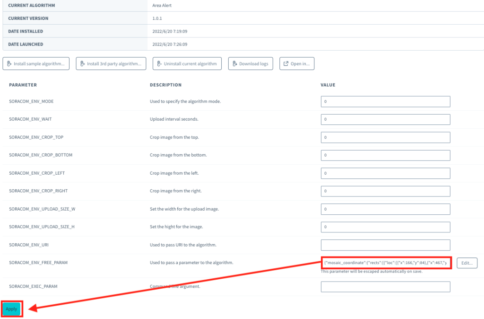Viewport: 484px width, 319px height.
Task: Click the CURRENT ALGORITHM label
Action: click(x=32, y=5)
